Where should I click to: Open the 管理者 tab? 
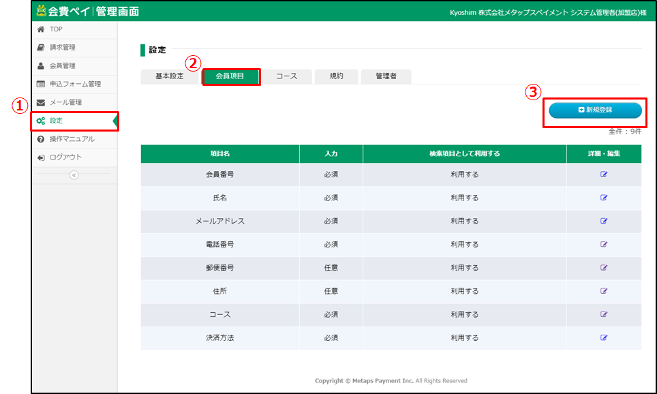pos(386,76)
